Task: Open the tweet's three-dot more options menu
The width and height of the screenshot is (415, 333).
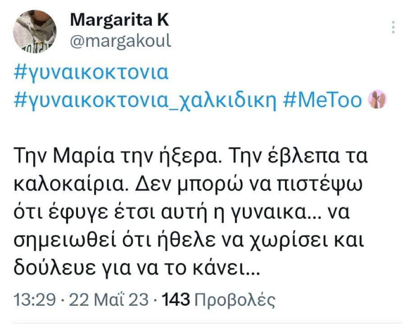Action: pos(393,28)
